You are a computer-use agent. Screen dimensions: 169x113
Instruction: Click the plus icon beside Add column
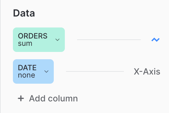point(21,98)
